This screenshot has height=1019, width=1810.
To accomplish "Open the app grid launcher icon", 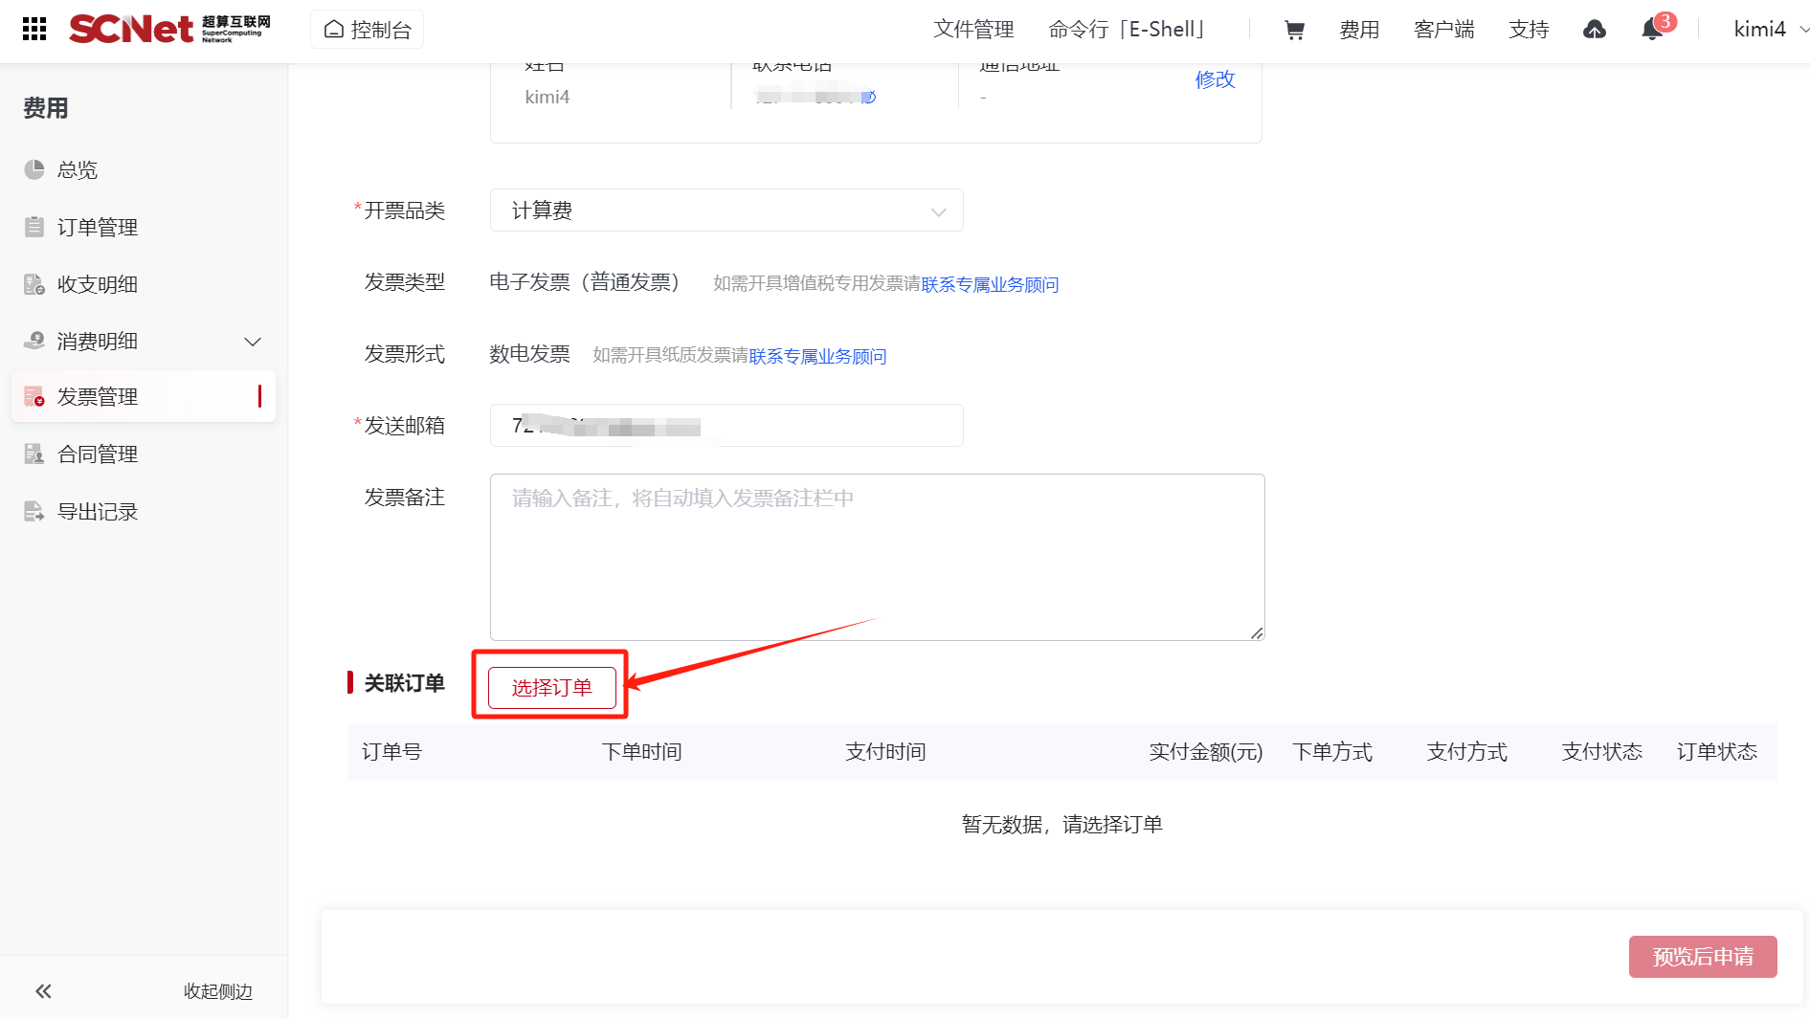I will [34, 29].
